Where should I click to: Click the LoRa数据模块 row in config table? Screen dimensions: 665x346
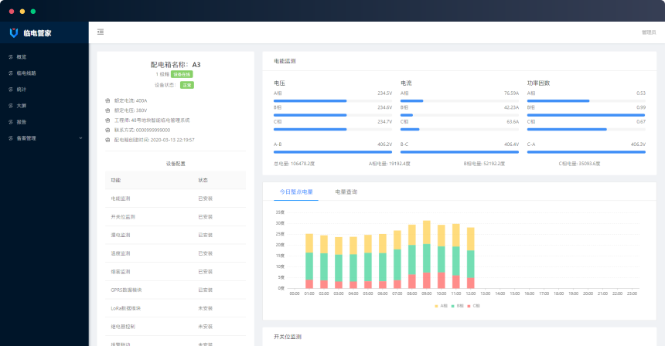pos(176,308)
